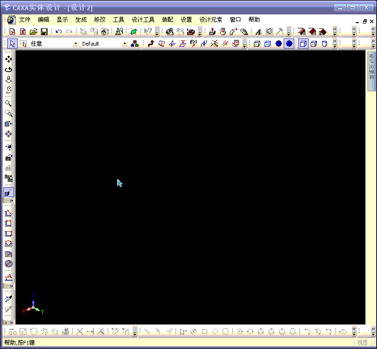Select the pan move camera tool
Image resolution: width=377 pixels, height=349 pixels.
point(9,59)
